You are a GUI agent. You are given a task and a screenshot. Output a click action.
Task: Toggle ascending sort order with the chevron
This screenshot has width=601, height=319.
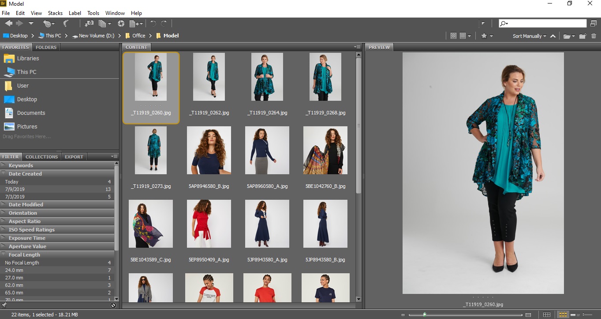(552, 36)
